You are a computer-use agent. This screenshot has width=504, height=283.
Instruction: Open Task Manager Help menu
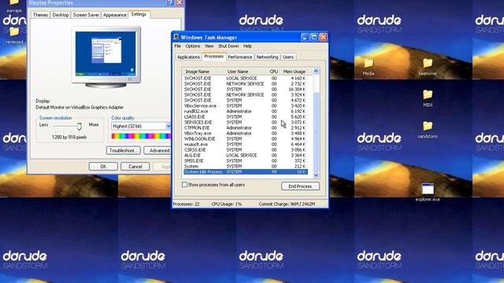click(x=247, y=46)
